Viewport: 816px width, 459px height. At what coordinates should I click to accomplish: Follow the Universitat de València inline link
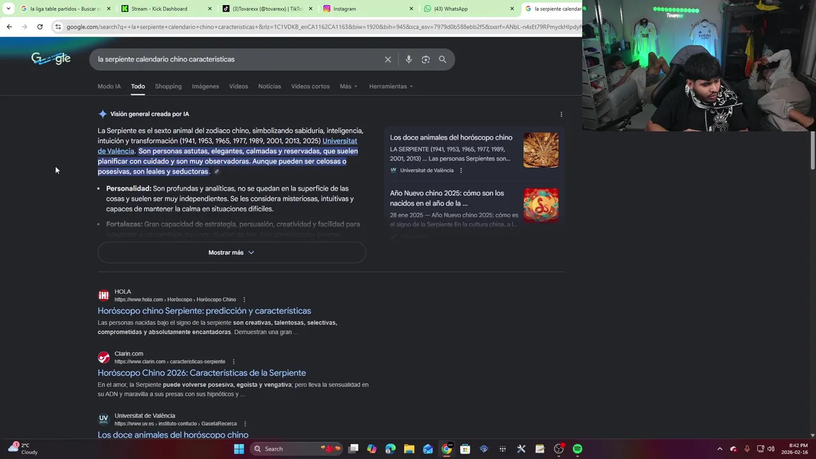(227, 146)
